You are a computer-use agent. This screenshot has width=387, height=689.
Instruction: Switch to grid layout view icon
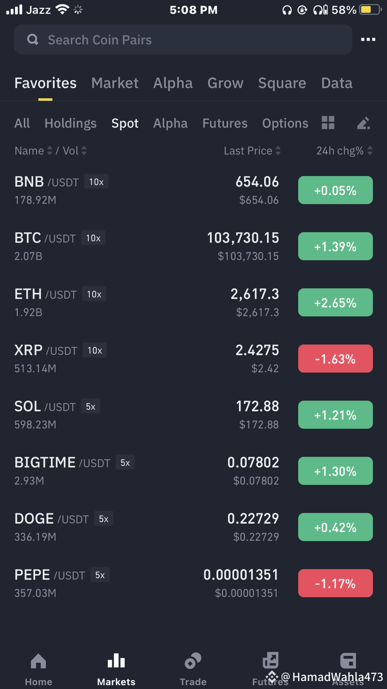[328, 123]
